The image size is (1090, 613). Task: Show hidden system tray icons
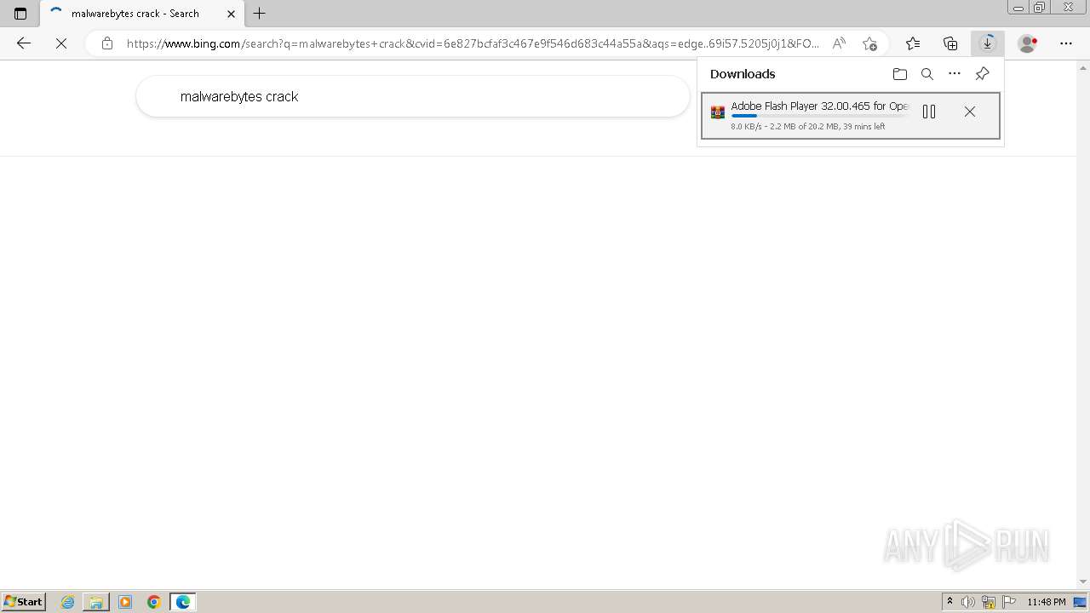tap(950, 602)
